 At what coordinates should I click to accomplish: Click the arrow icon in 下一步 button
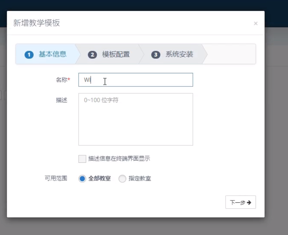tap(249, 202)
